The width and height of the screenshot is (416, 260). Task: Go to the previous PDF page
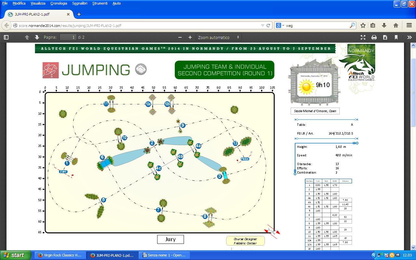[27, 37]
